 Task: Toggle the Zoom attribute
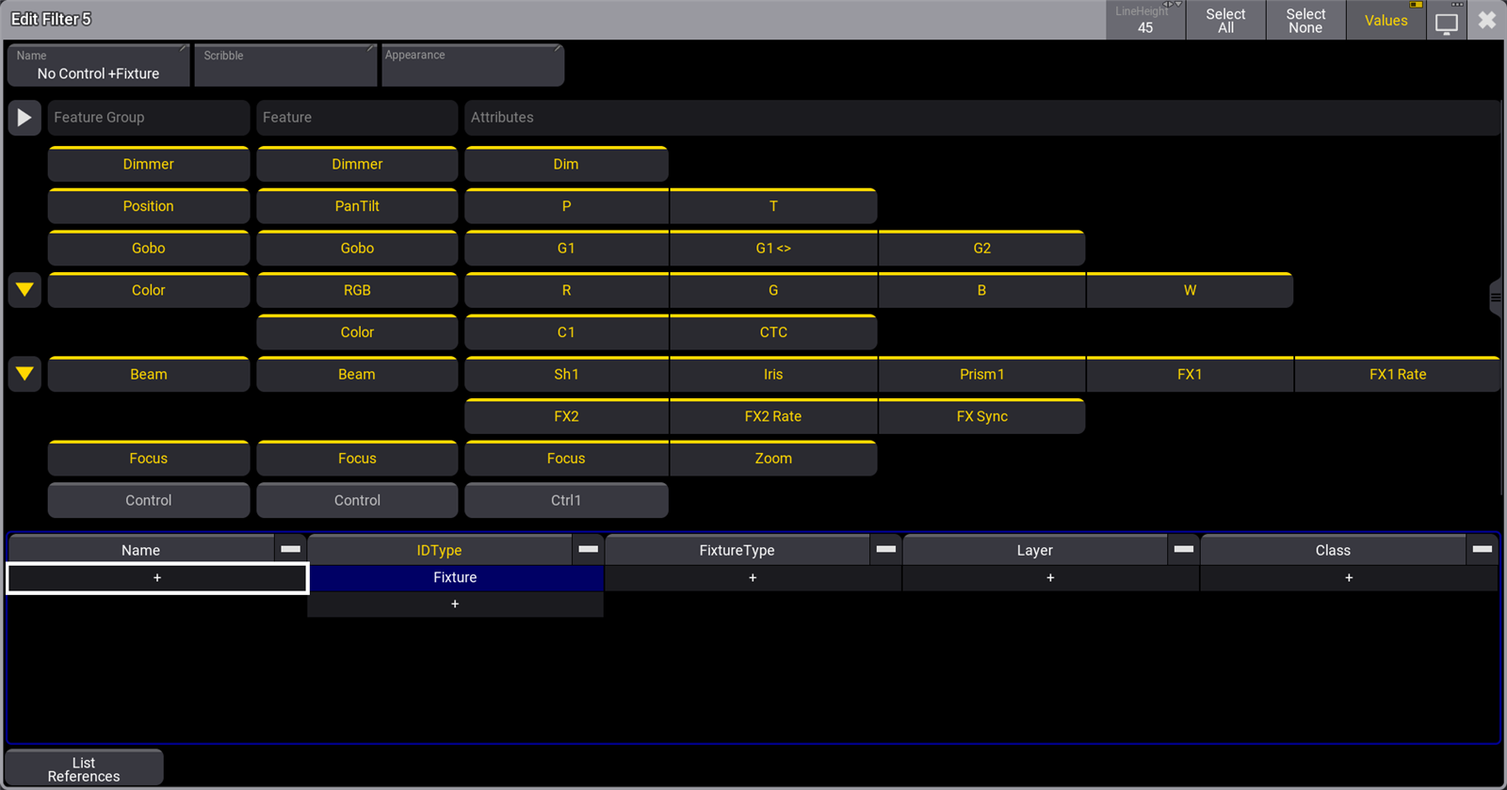click(x=773, y=459)
